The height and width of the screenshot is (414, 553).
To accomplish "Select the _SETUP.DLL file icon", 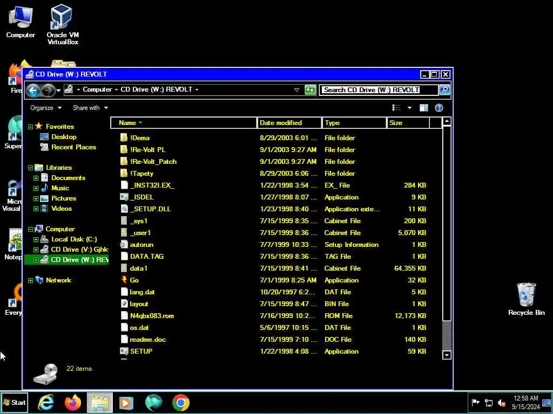I will pyautogui.click(x=124, y=209).
